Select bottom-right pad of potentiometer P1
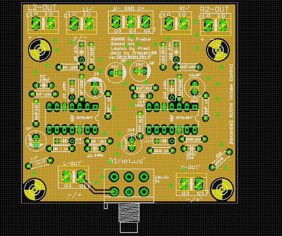This screenshot has width=282, height=236. [x=144, y=192]
